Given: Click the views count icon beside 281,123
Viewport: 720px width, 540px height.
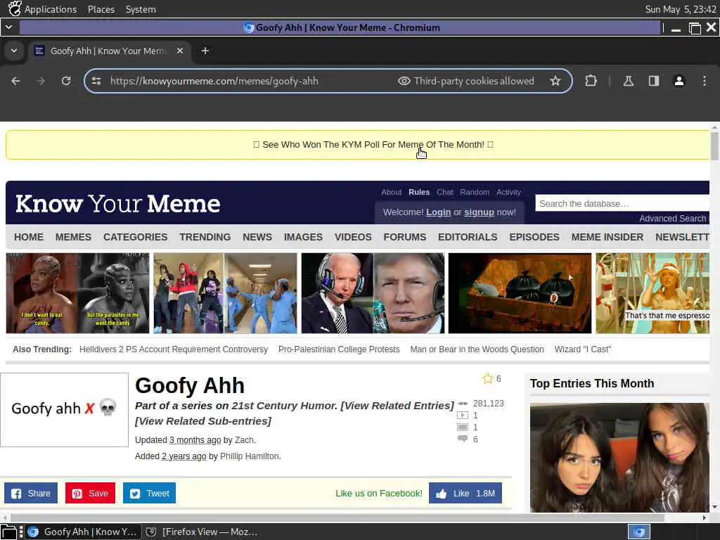Looking at the screenshot, I should (x=463, y=404).
